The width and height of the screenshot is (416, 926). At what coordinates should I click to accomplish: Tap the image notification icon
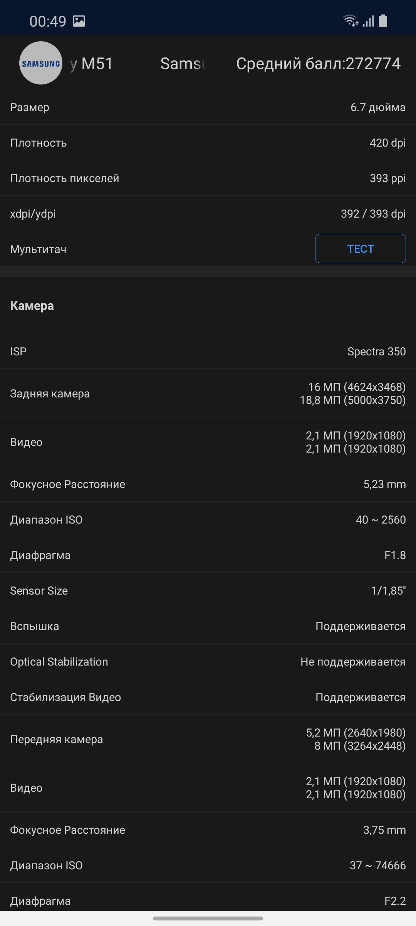79,21
